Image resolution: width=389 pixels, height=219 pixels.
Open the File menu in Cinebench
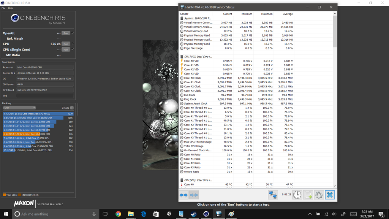(x=3, y=8)
